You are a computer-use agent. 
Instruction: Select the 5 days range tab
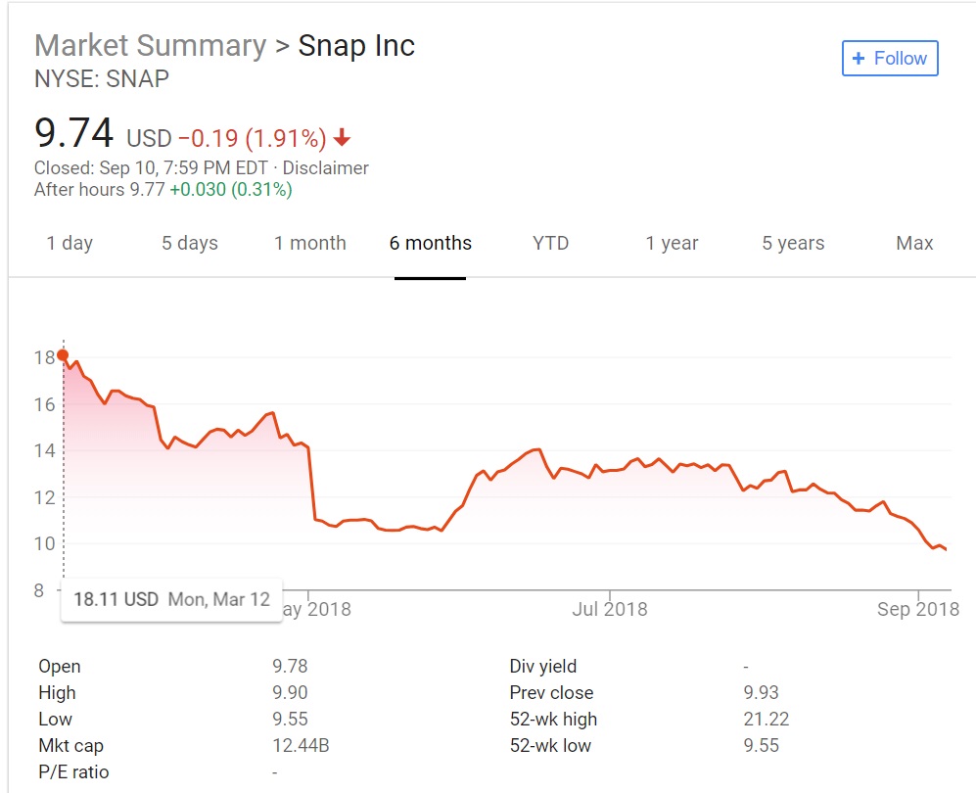(190, 244)
